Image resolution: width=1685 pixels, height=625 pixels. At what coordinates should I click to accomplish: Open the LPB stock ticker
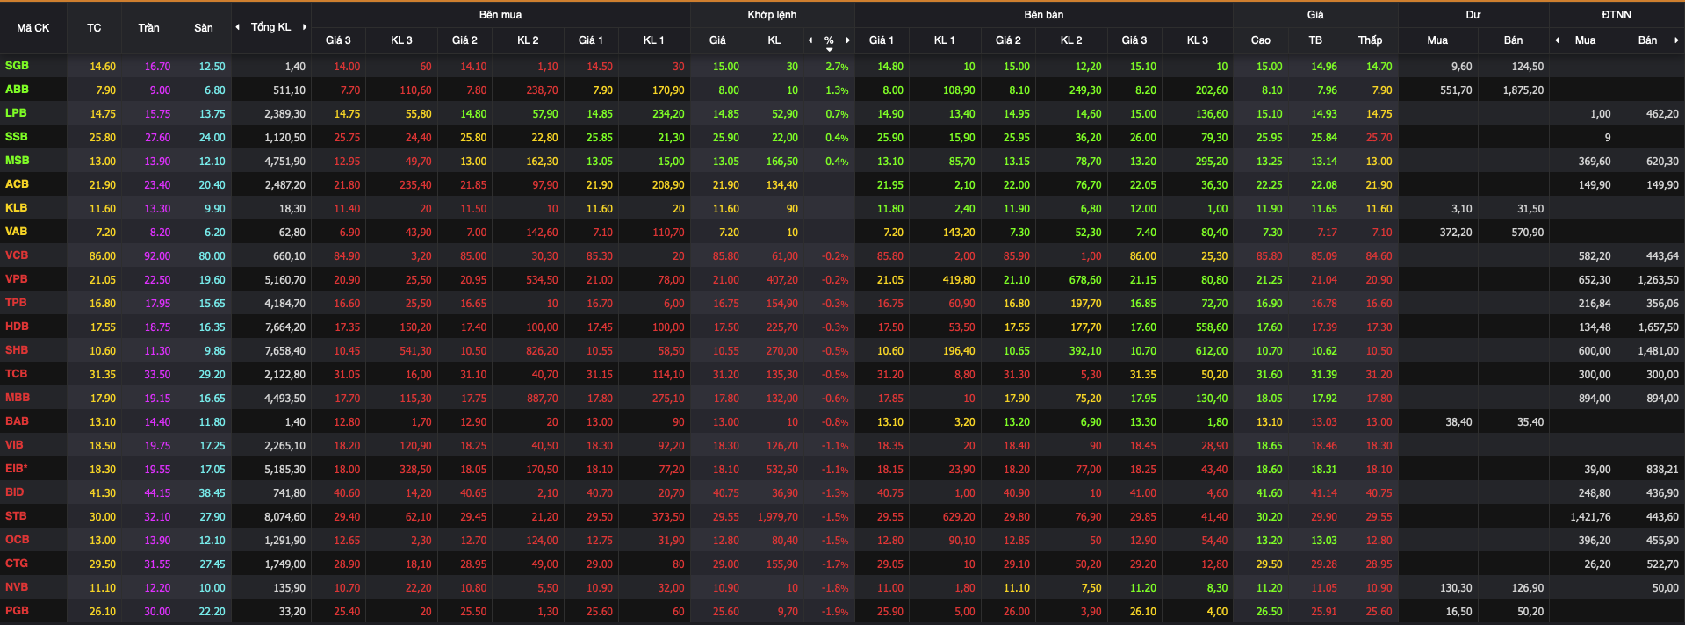(16, 113)
